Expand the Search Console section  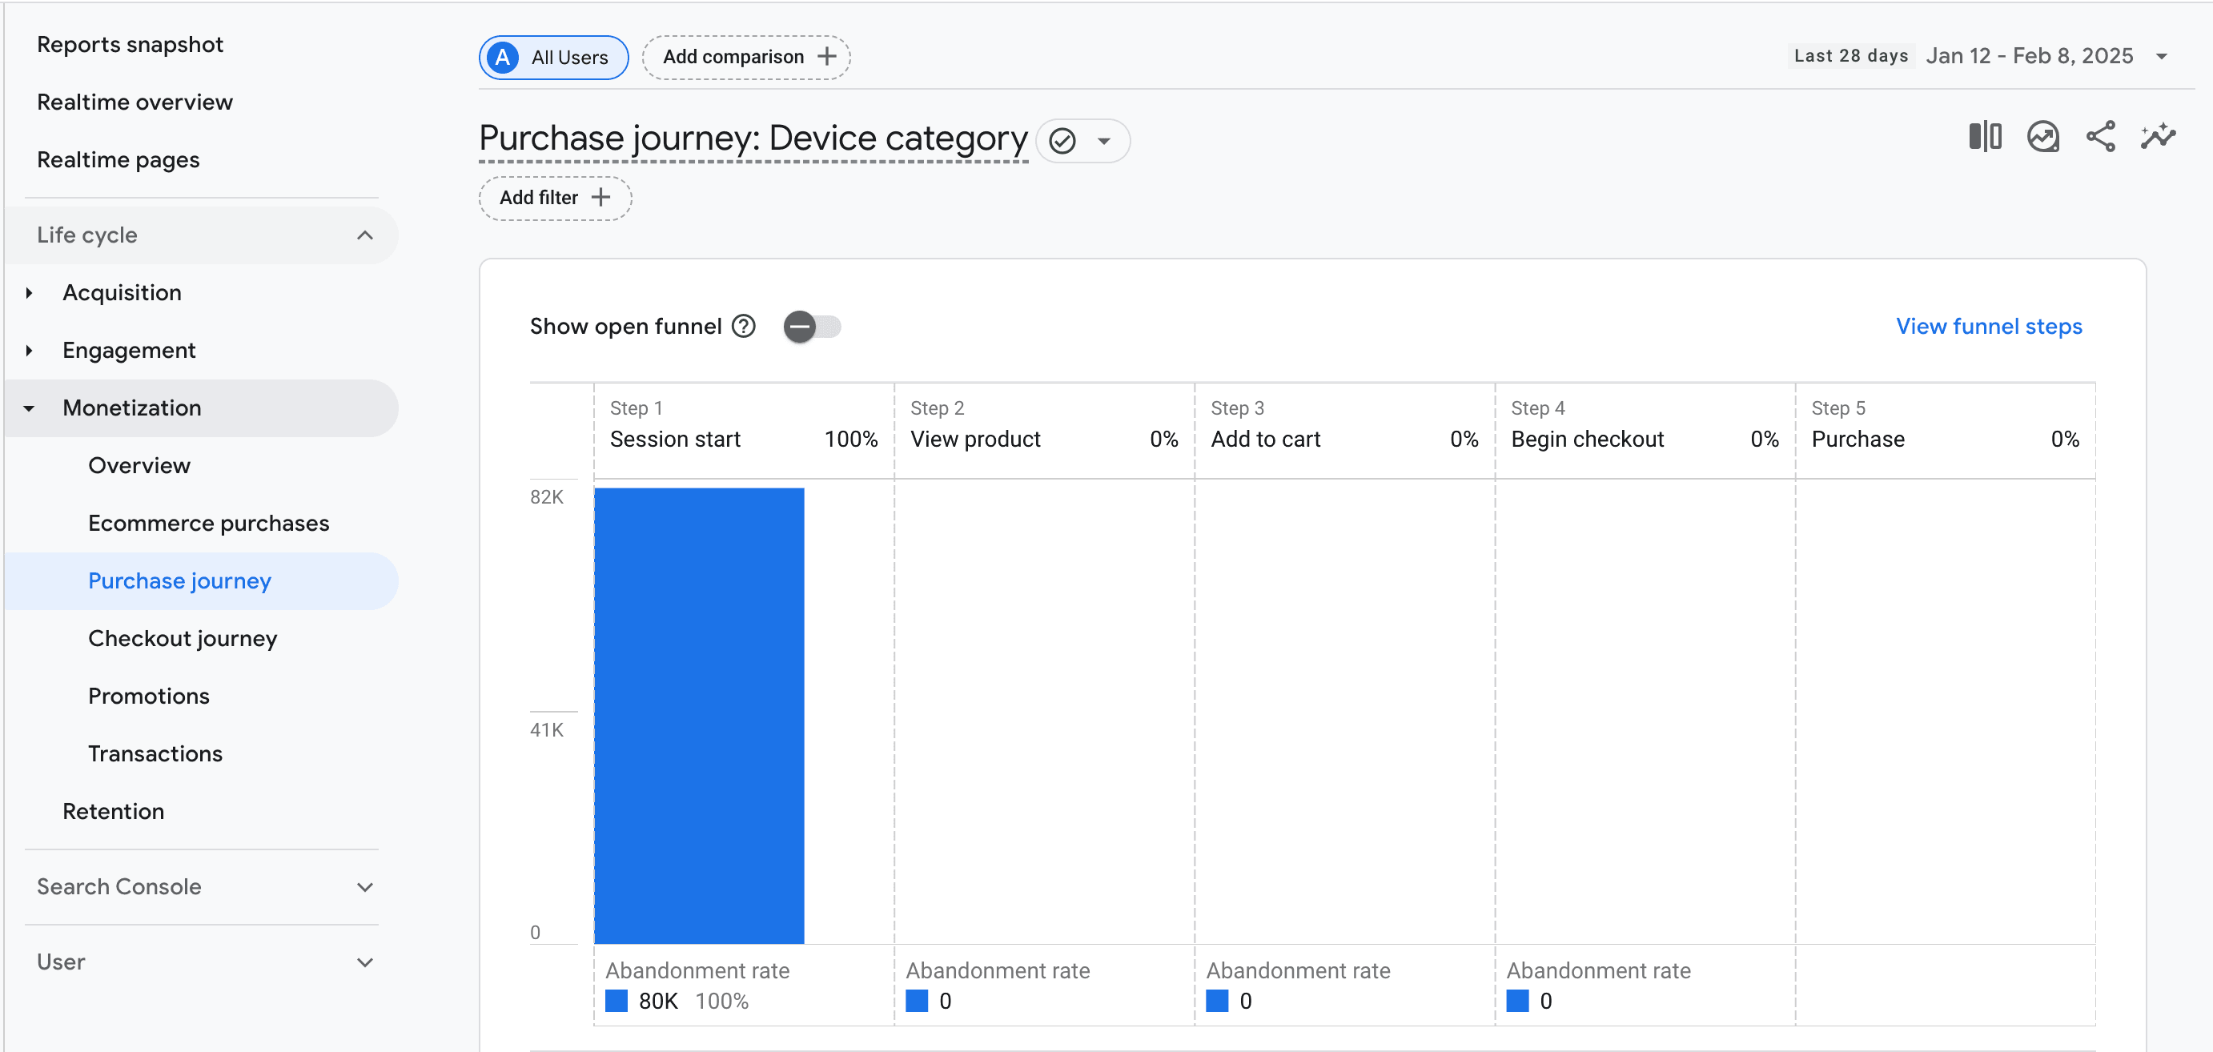tap(365, 886)
